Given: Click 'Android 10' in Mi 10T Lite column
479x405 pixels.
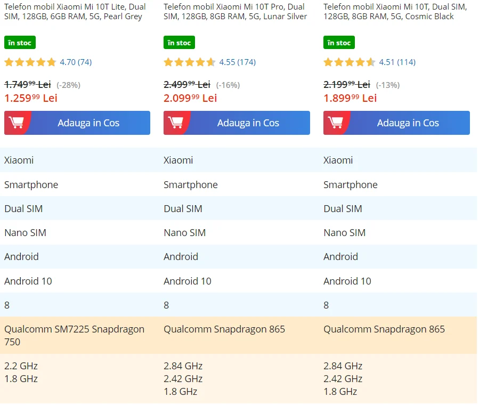Looking at the screenshot, I should [28, 281].
